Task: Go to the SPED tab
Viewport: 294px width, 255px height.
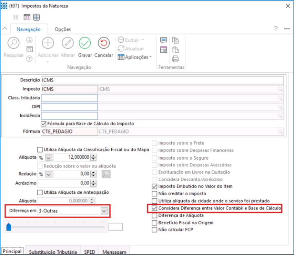Action: (90, 252)
